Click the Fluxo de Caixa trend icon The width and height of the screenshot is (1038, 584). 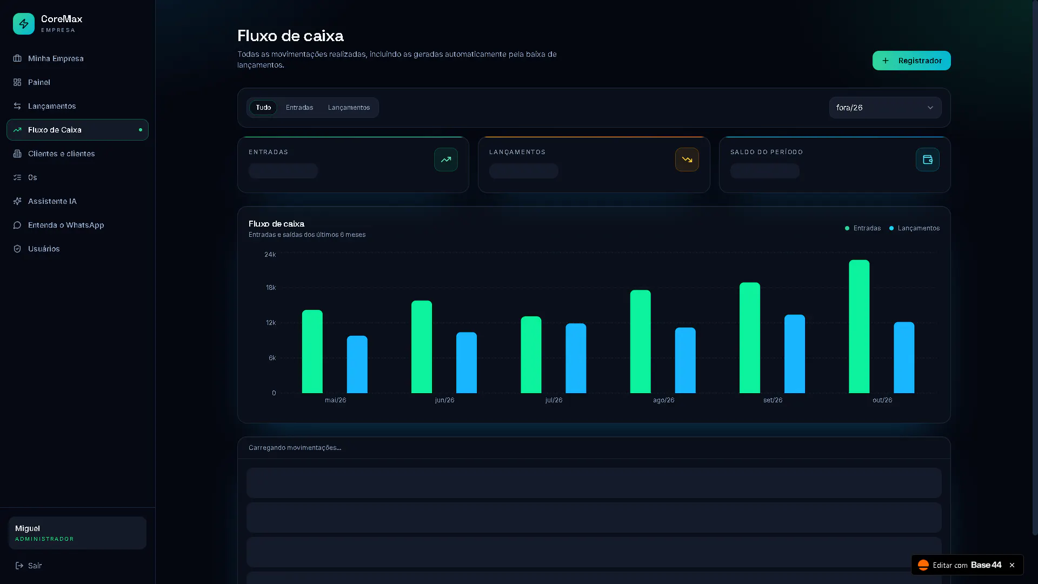(17, 130)
